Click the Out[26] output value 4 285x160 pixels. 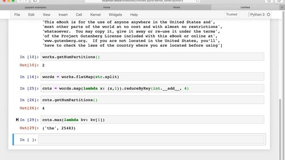tap(43, 108)
